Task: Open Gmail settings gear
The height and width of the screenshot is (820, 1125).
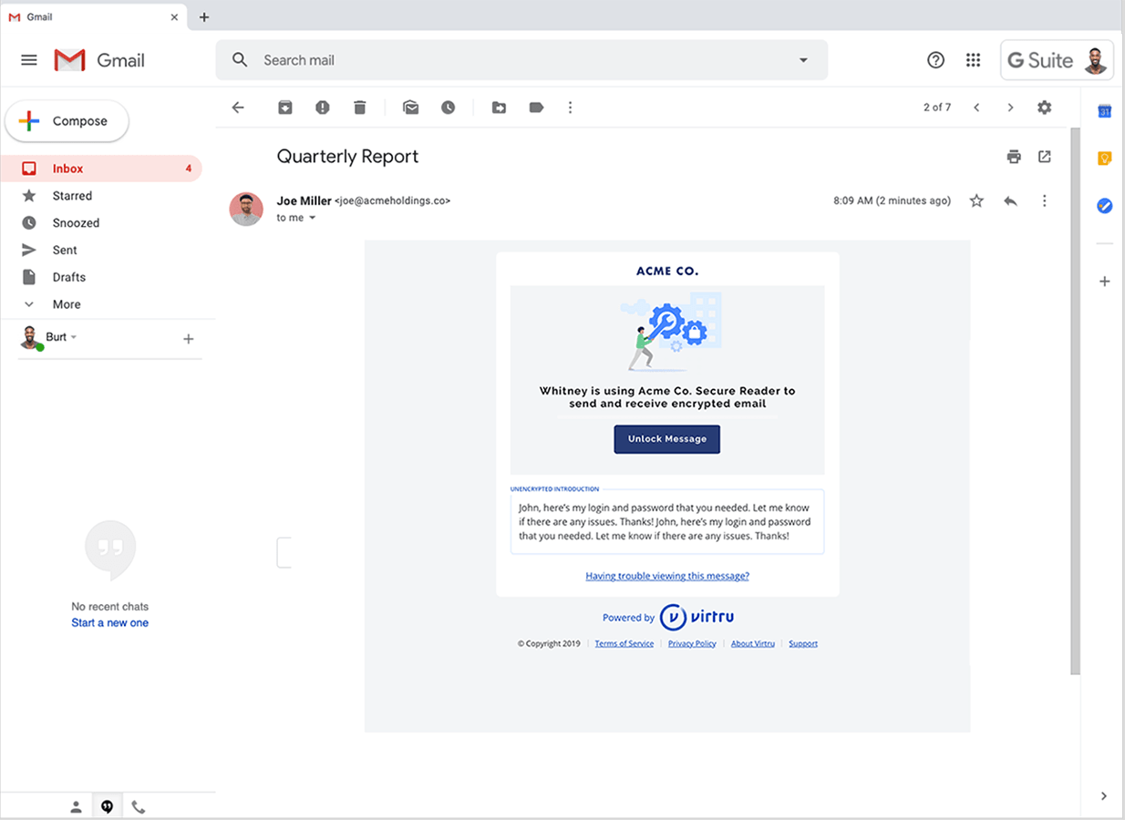Action: point(1045,108)
